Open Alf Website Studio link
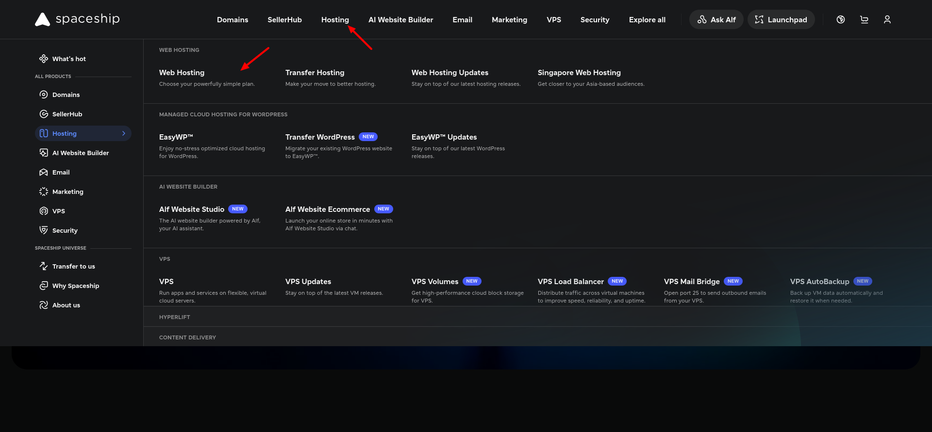 (192, 209)
